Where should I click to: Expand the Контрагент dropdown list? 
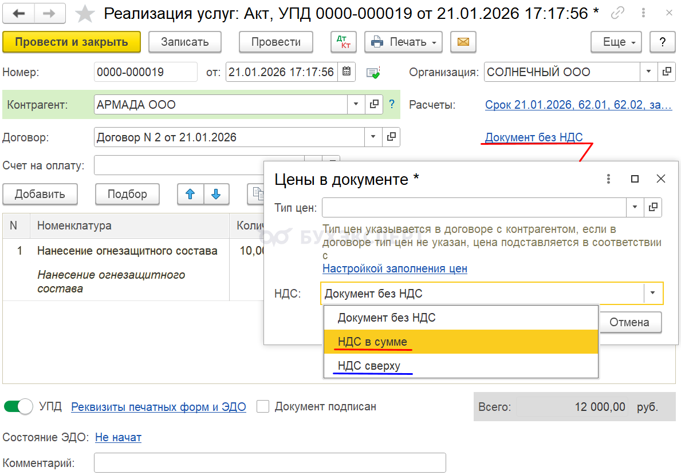point(356,105)
